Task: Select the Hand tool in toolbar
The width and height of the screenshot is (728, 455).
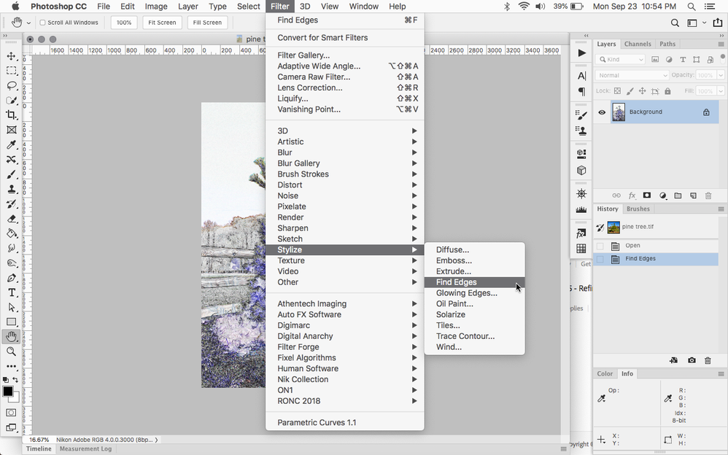Action: [11, 337]
